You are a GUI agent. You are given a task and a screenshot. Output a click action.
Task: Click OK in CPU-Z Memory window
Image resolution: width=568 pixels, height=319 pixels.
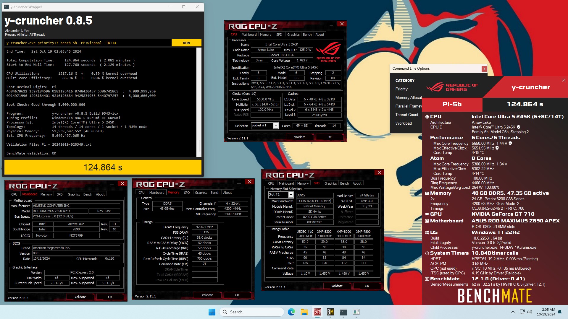pos(237,295)
